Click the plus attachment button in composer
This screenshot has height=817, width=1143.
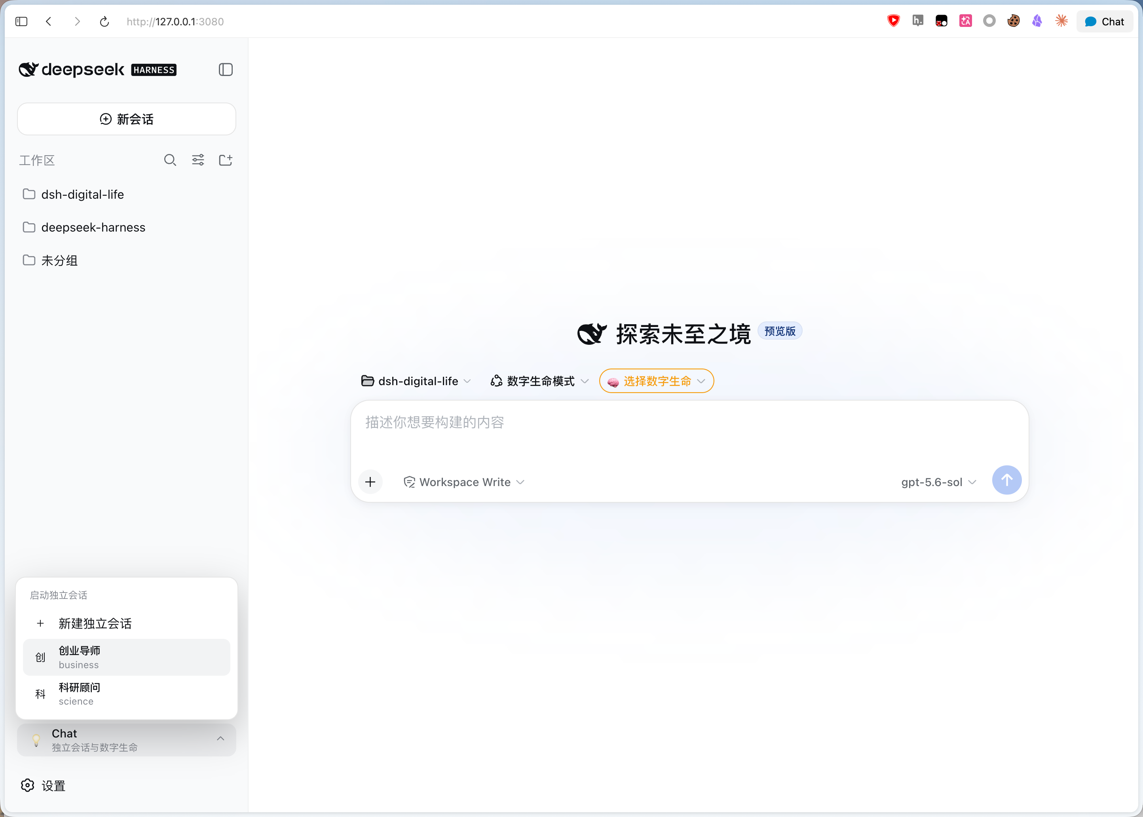(x=370, y=482)
